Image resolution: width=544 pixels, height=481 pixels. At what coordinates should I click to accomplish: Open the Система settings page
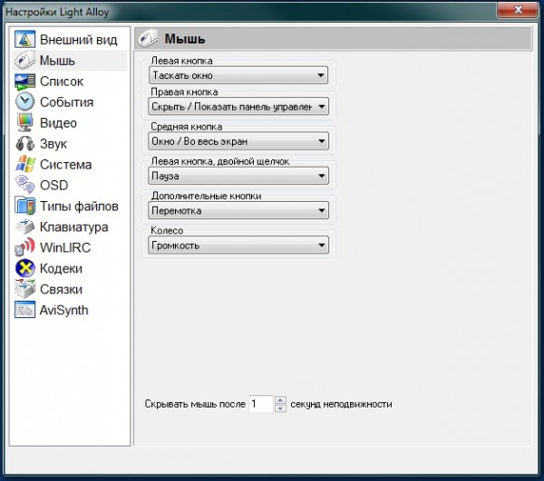(x=70, y=165)
